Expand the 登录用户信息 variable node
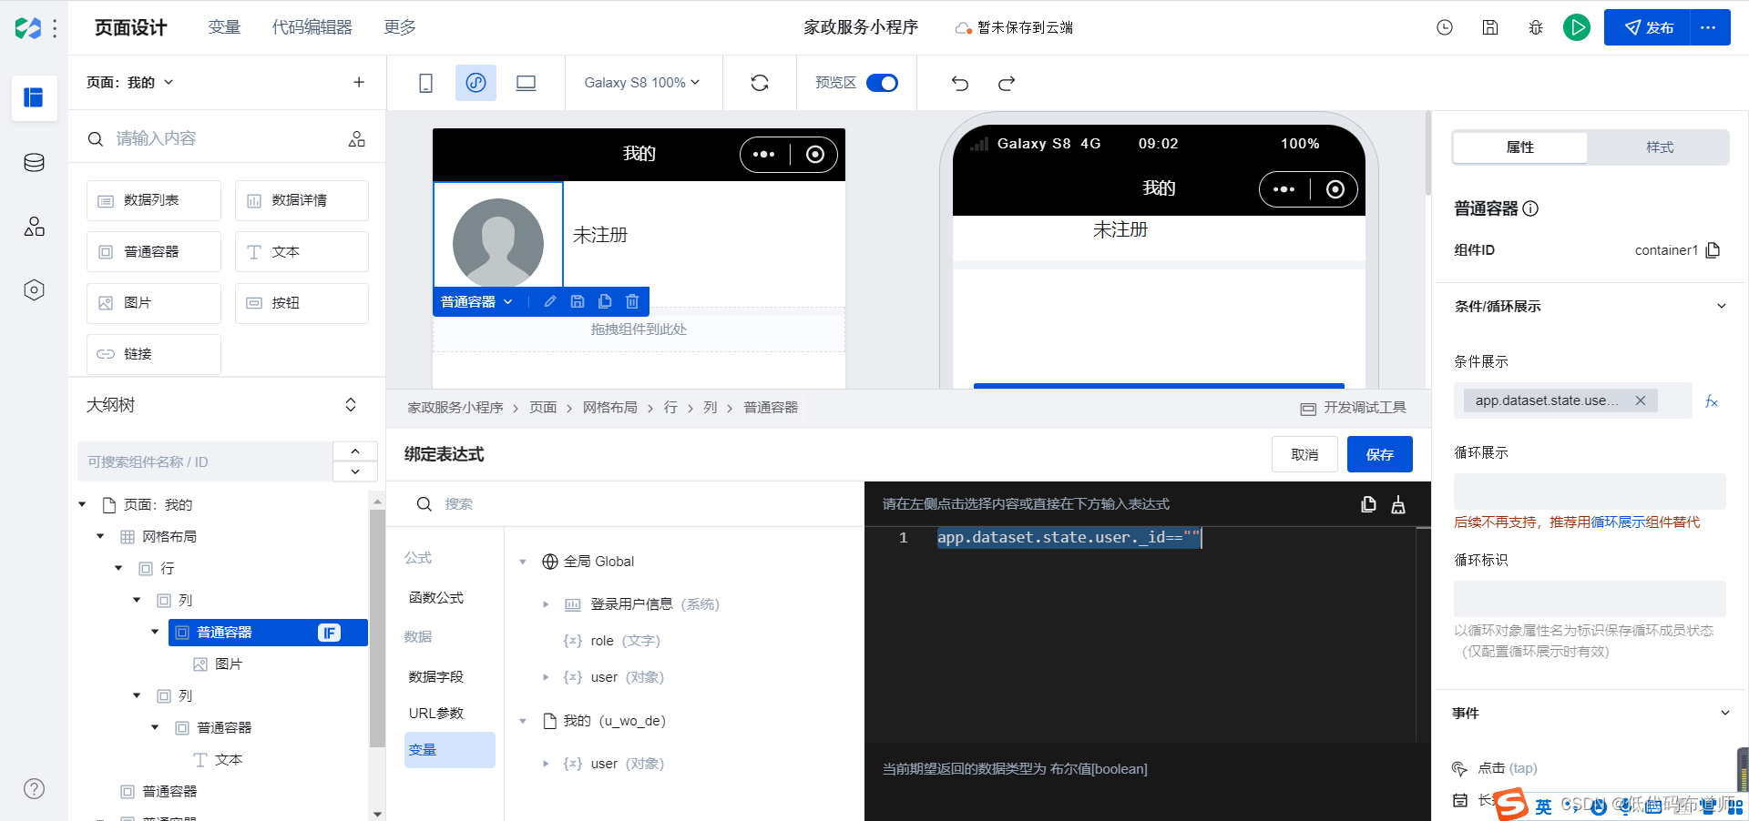 (546, 604)
